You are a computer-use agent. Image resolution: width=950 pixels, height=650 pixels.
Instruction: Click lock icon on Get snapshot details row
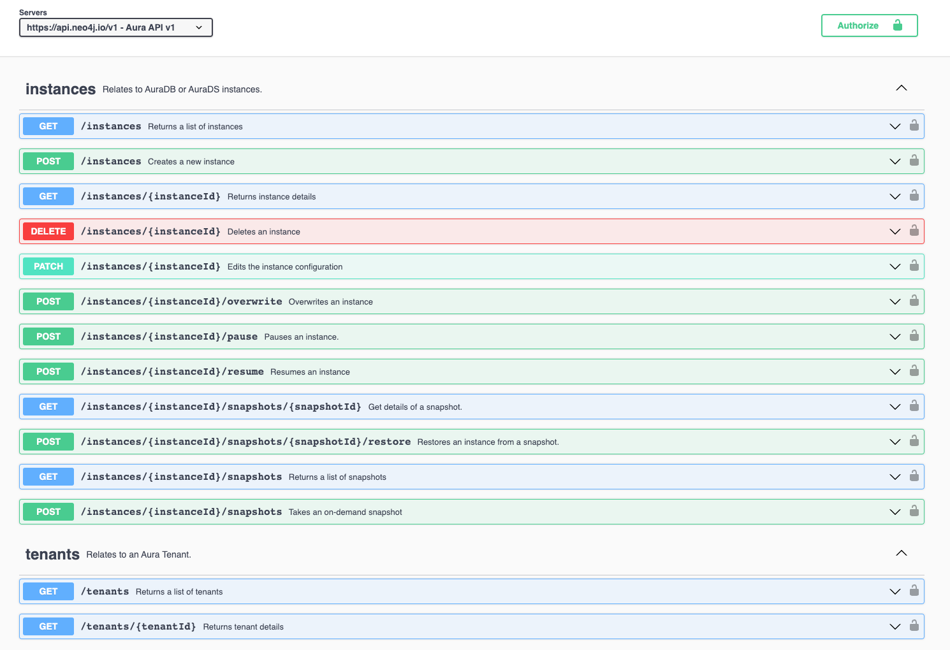pos(914,405)
